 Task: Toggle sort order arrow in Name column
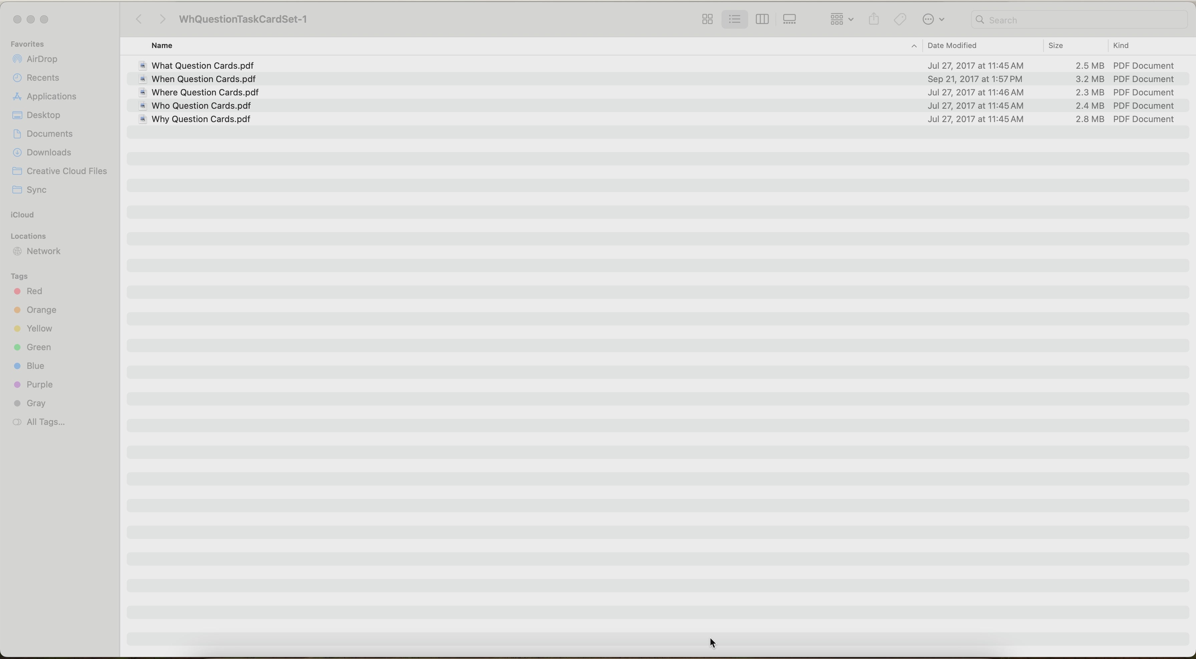click(x=913, y=46)
